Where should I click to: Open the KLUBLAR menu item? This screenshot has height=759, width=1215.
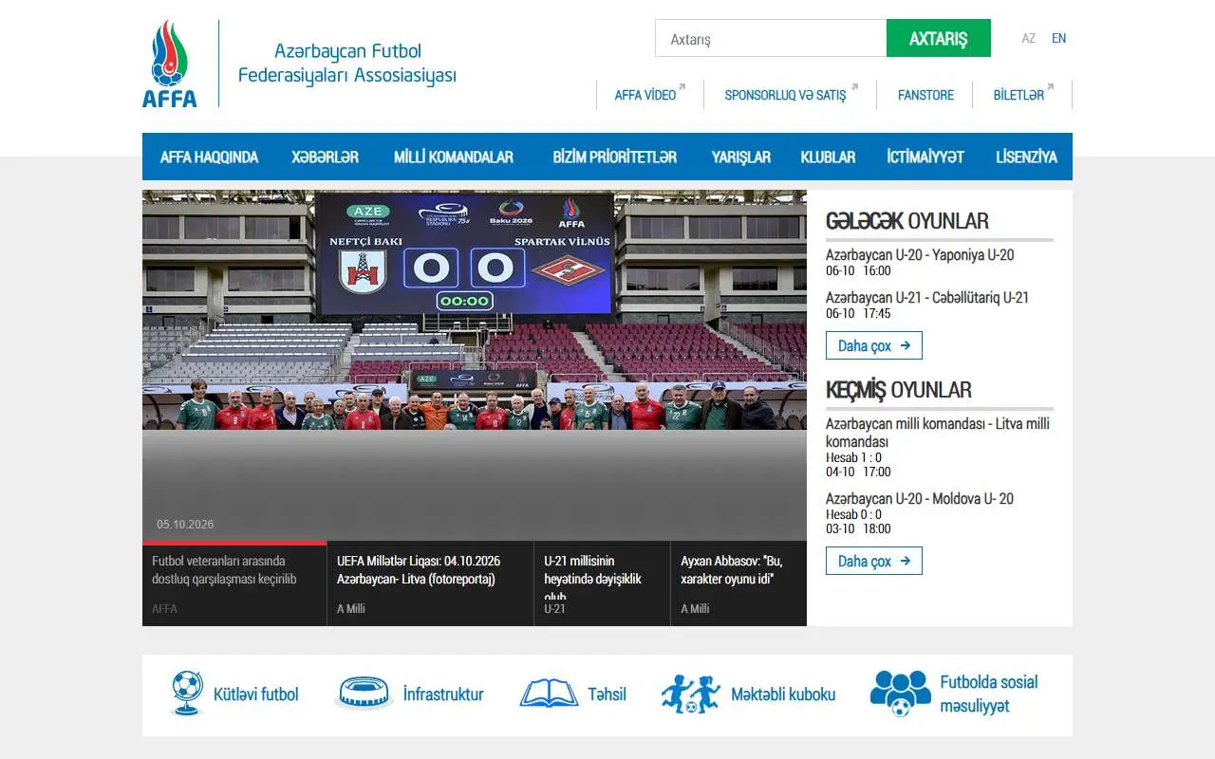828,157
